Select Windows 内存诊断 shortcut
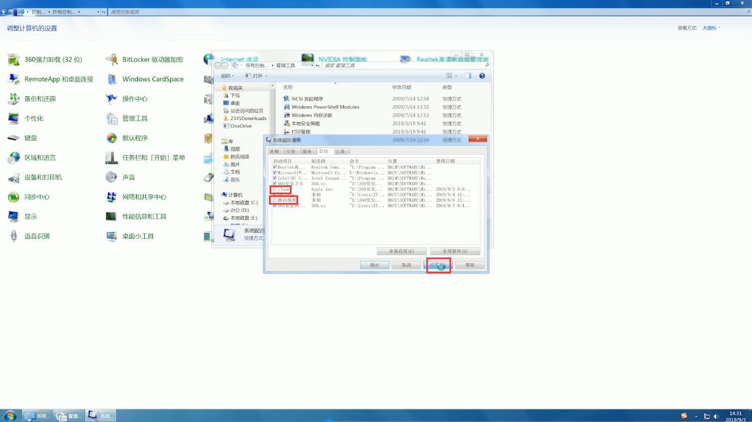The width and height of the screenshot is (752, 422). (x=308, y=116)
